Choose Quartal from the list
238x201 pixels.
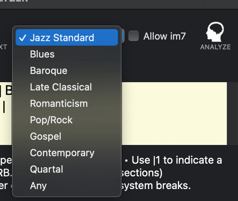pyautogui.click(x=46, y=169)
